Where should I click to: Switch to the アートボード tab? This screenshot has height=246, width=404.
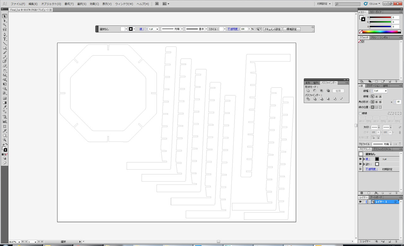376,197
